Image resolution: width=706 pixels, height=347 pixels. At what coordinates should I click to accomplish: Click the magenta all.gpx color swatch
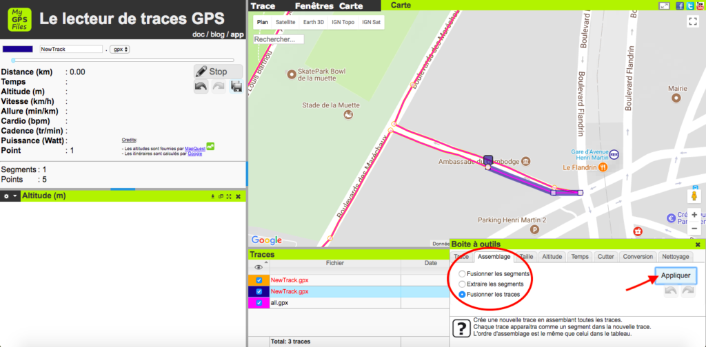tap(259, 303)
